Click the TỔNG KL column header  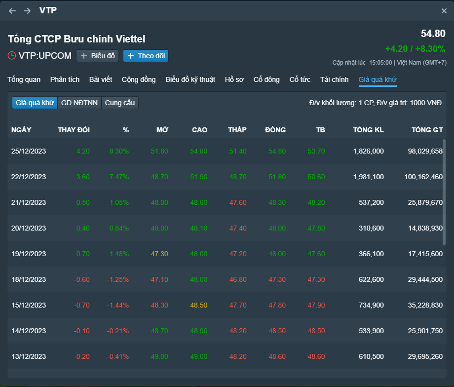[x=368, y=130]
